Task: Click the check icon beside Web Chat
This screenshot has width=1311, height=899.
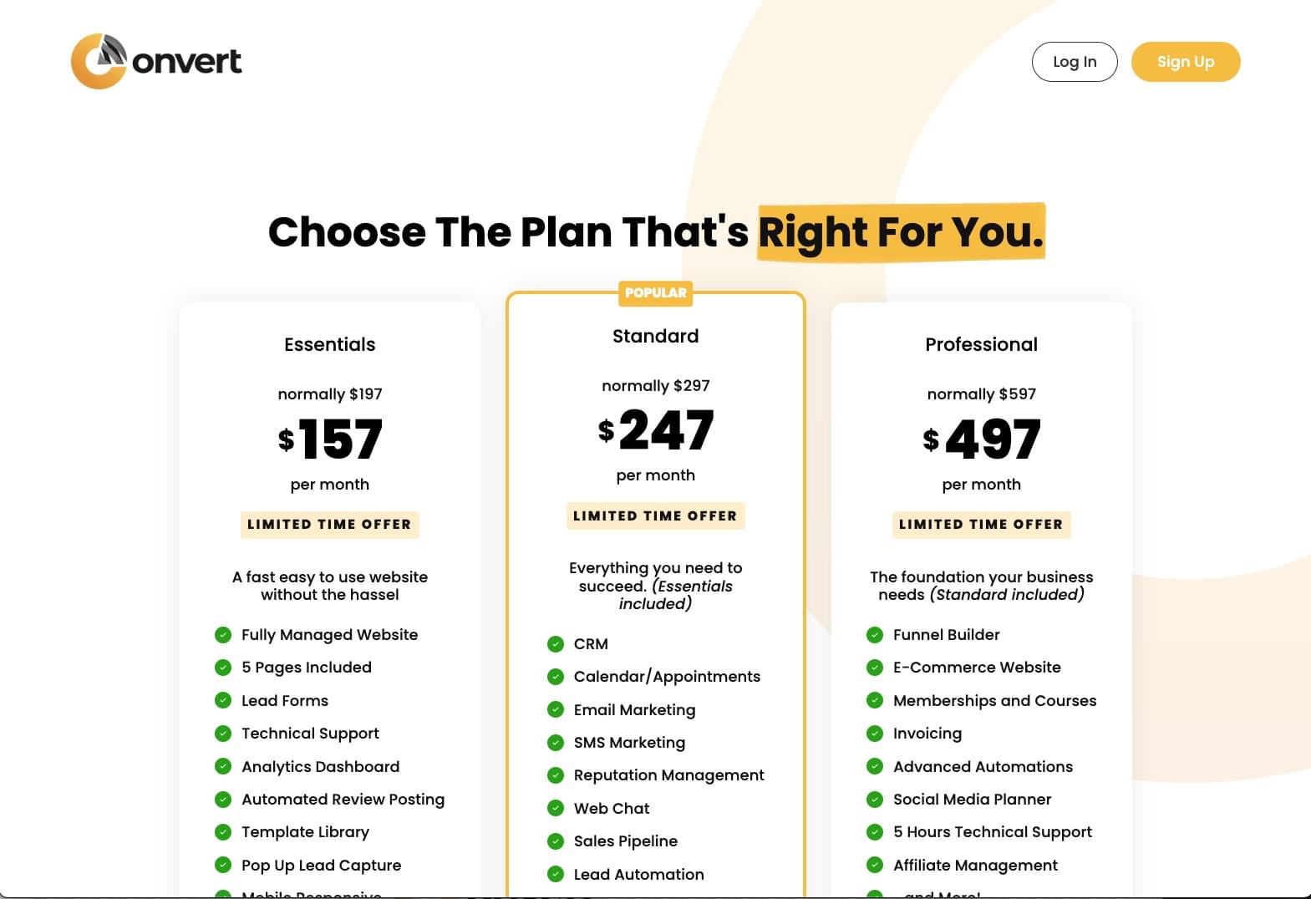Action: coord(556,808)
